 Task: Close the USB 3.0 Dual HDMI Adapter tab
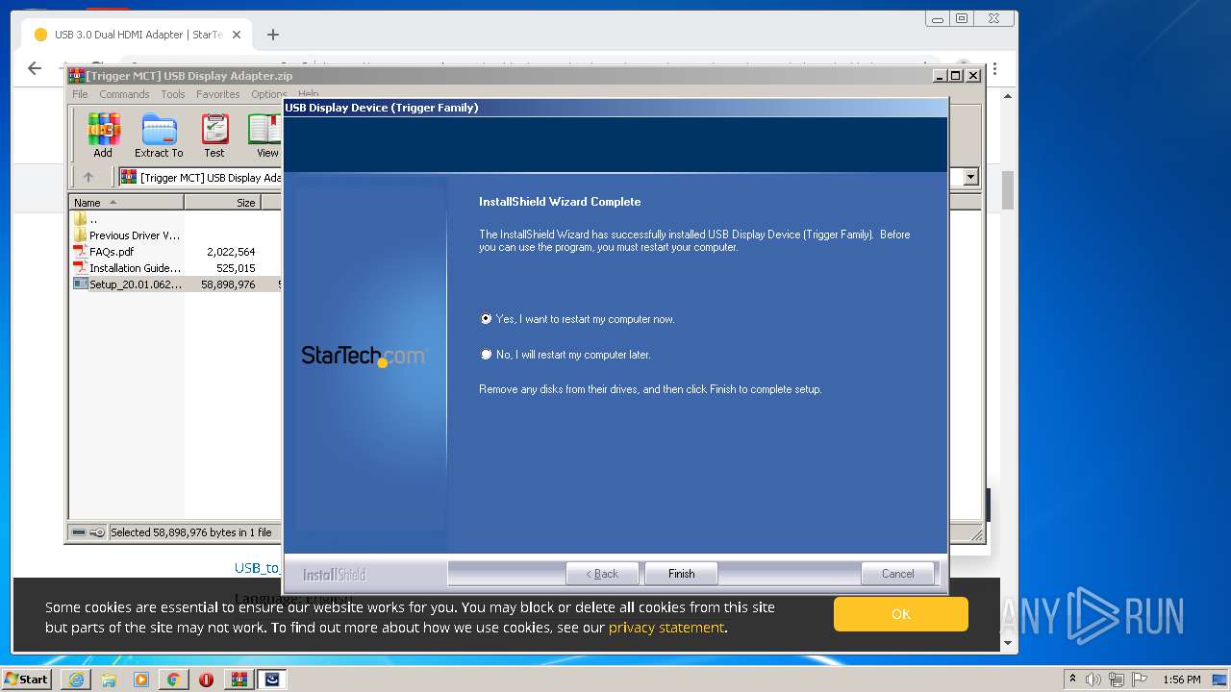click(x=237, y=35)
